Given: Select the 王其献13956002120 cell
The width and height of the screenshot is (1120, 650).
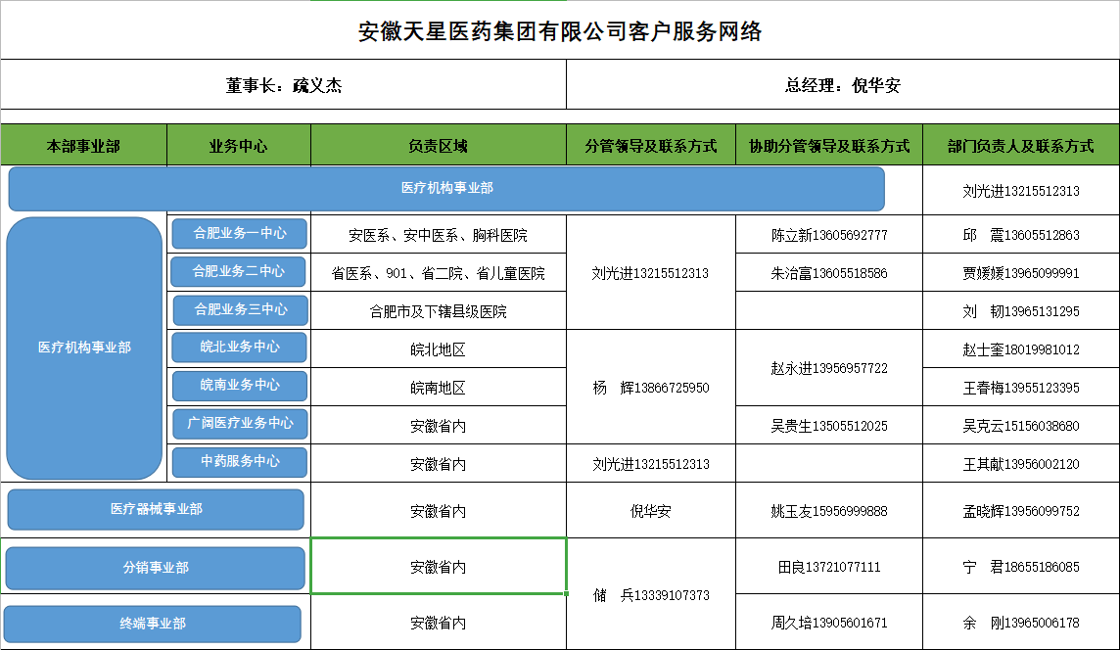Looking at the screenshot, I should tap(1021, 464).
